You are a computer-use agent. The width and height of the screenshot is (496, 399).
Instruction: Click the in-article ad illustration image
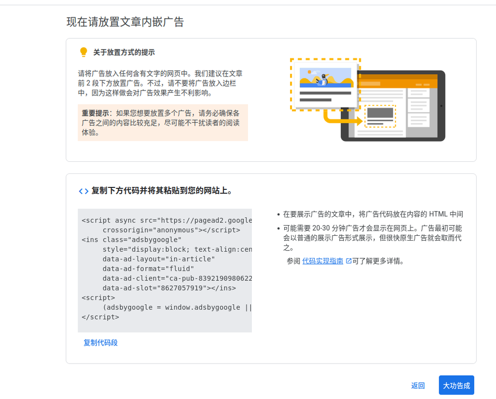[x=367, y=100]
